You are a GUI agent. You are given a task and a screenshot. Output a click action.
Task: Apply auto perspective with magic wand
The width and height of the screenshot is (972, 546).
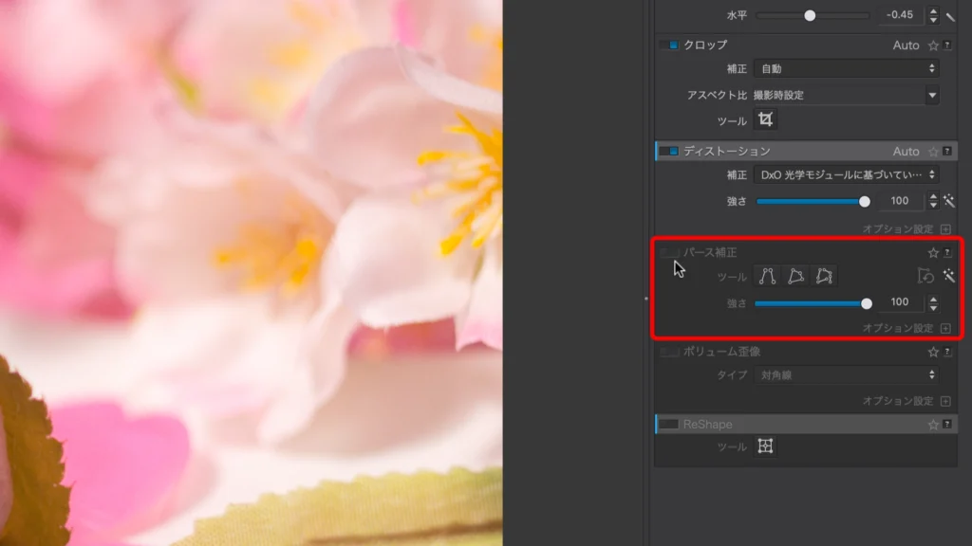pyautogui.click(x=947, y=277)
